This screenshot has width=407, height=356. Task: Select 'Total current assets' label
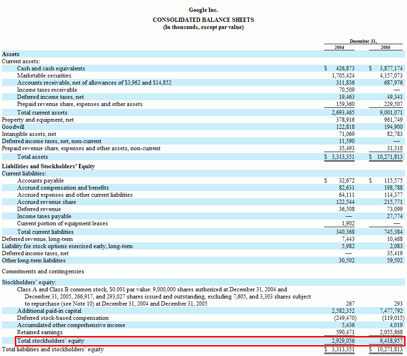click(42, 113)
